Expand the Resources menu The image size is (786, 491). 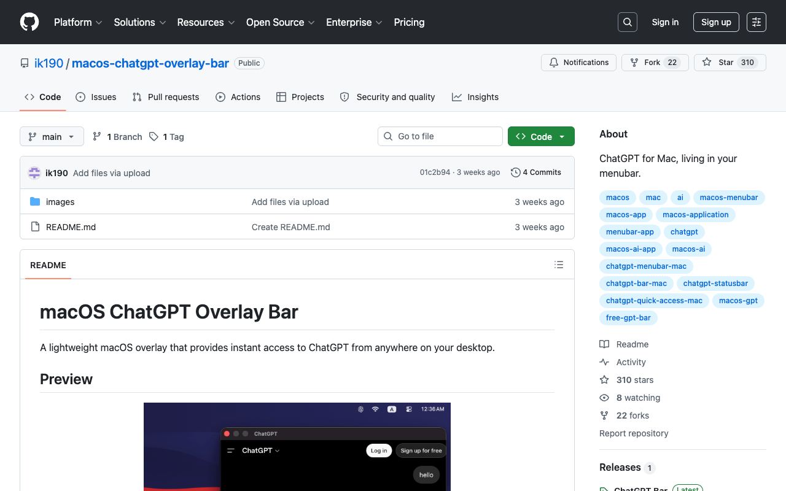tap(206, 22)
